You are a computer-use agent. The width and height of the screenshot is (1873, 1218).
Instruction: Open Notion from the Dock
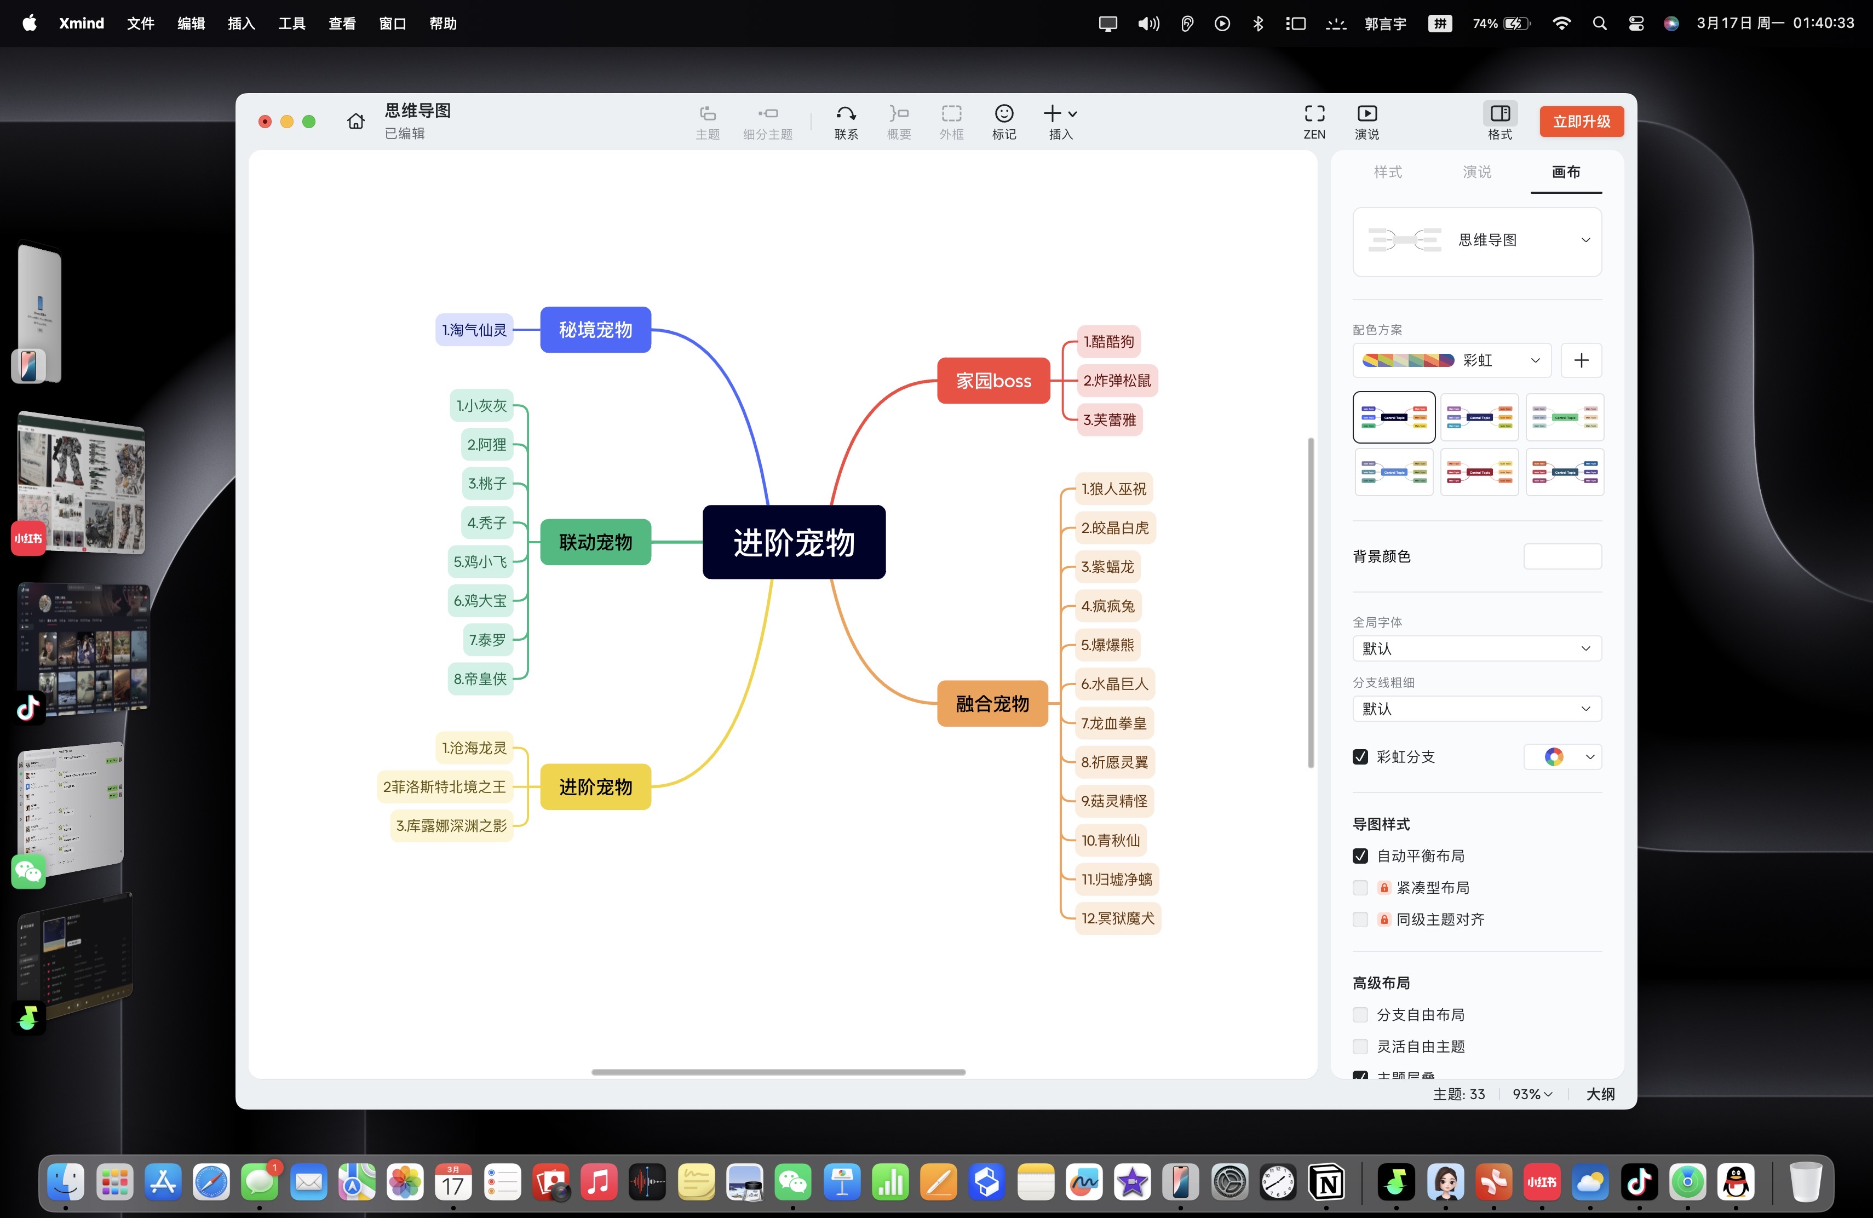pyautogui.click(x=1326, y=1182)
